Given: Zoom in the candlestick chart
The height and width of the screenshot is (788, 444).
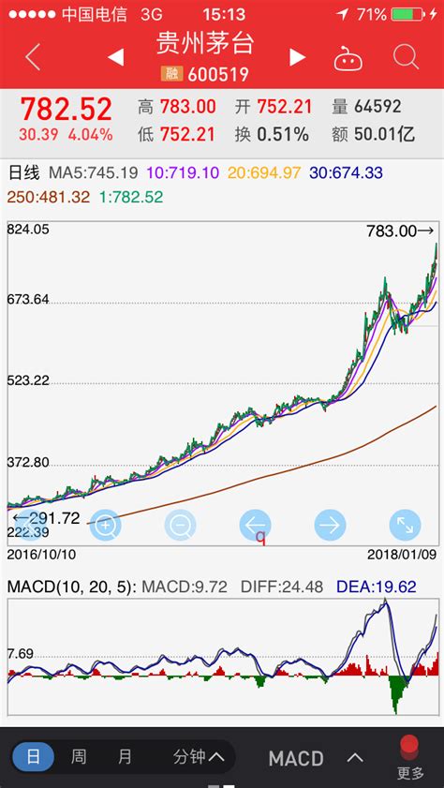Looking at the screenshot, I should (x=105, y=525).
